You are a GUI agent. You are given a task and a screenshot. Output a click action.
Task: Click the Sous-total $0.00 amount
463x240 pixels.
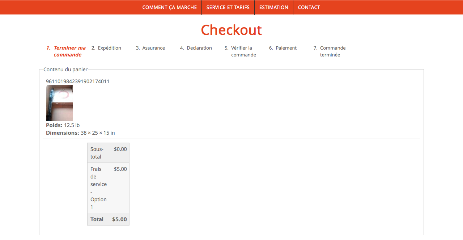[x=120, y=149]
